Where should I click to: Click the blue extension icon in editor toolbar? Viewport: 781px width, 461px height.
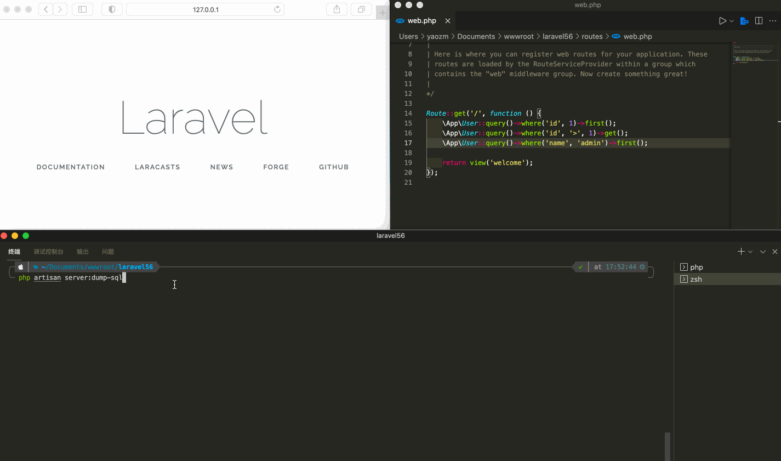pos(744,21)
